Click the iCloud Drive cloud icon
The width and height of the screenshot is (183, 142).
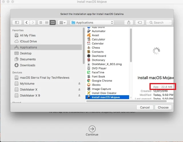click(17, 41)
